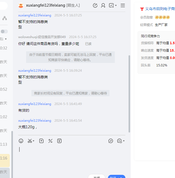Expand the time sort dropdown in sidebar
The height and width of the screenshot is (178, 175).
pyautogui.click(x=6, y=39)
